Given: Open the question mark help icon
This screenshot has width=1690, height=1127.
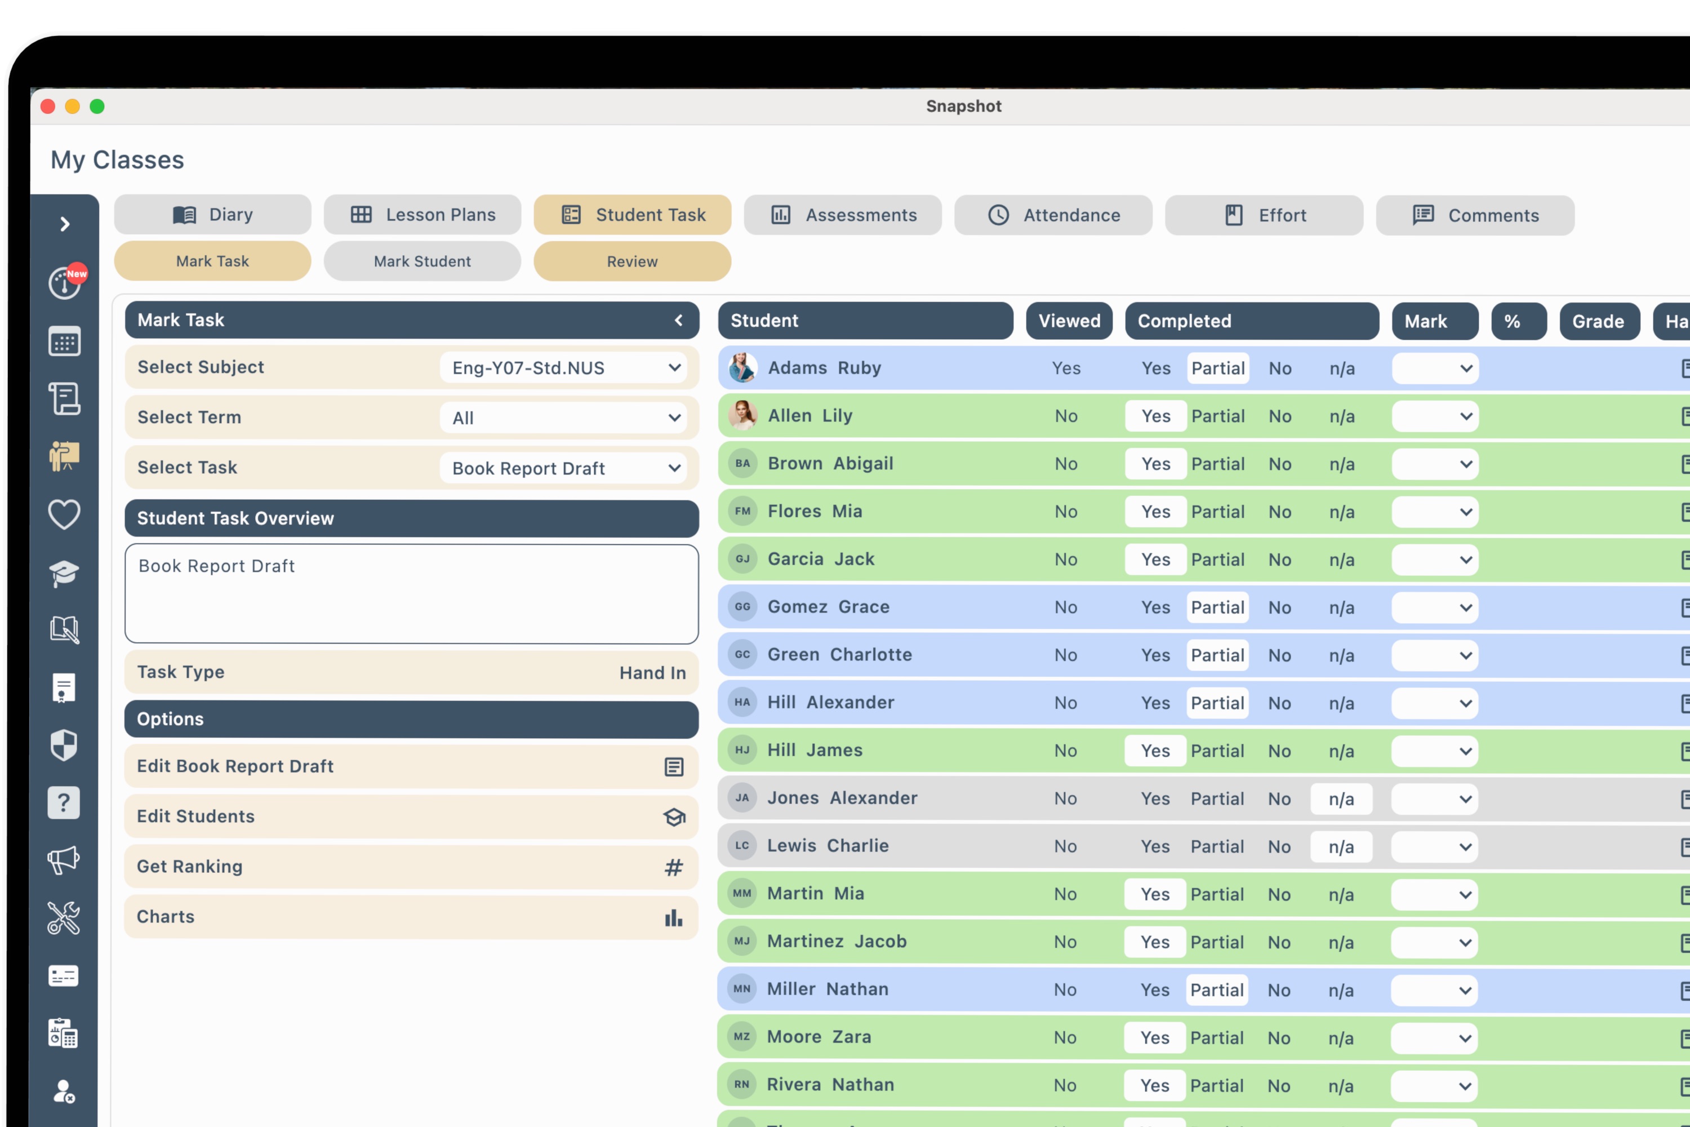Looking at the screenshot, I should point(64,803).
